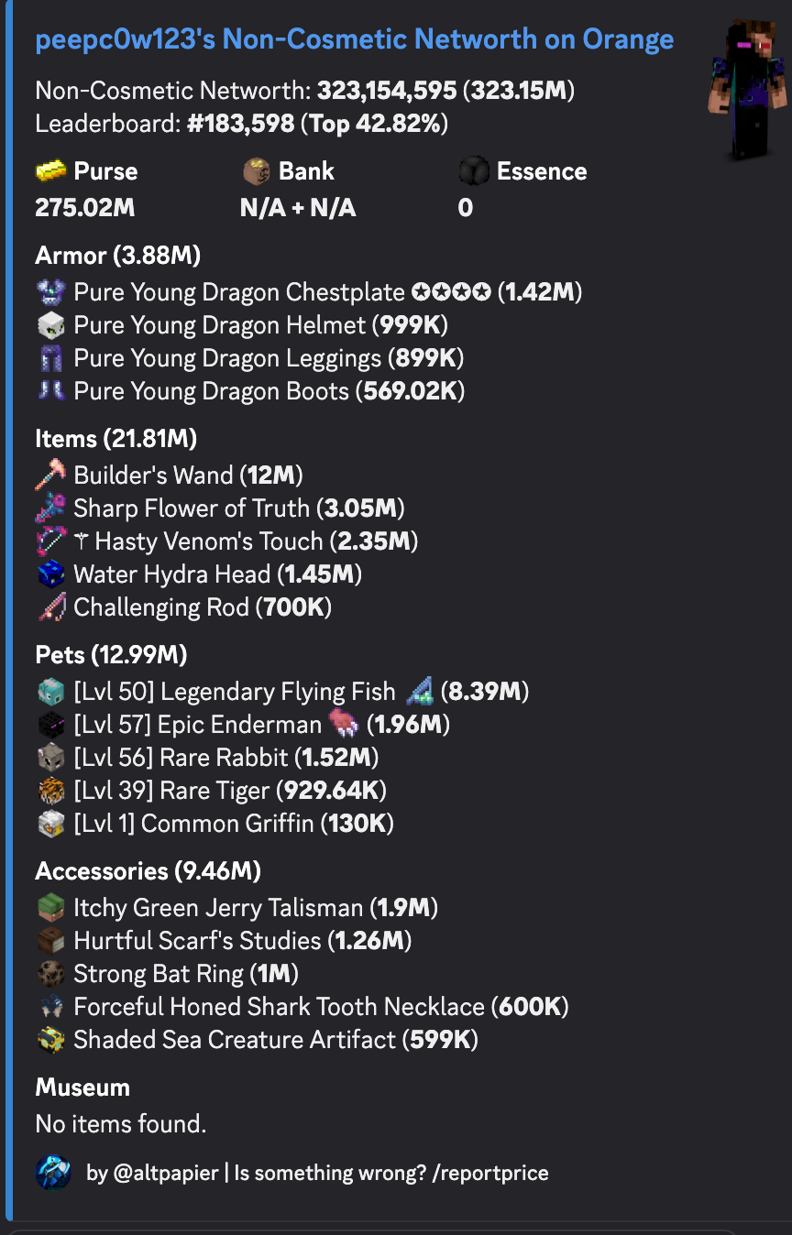Click the Strong Bat Ring icon
The image size is (792, 1235).
click(x=50, y=974)
